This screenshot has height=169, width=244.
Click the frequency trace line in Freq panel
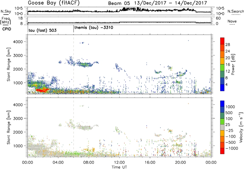tap(119, 23)
